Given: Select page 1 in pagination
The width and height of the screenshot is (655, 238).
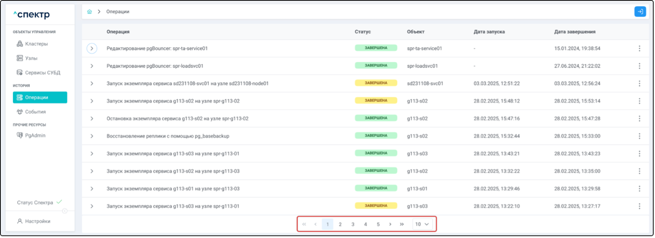Looking at the screenshot, I should pyautogui.click(x=328, y=224).
